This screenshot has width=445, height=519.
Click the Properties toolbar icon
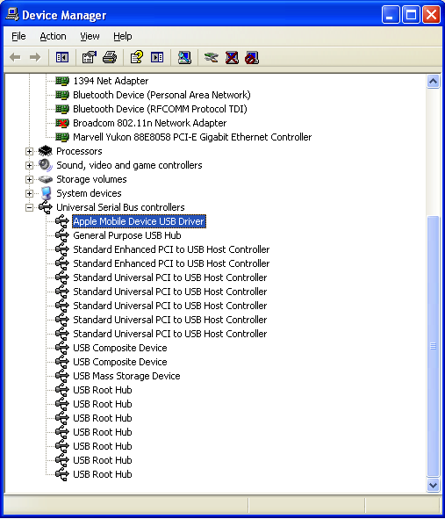pyautogui.click(x=89, y=58)
